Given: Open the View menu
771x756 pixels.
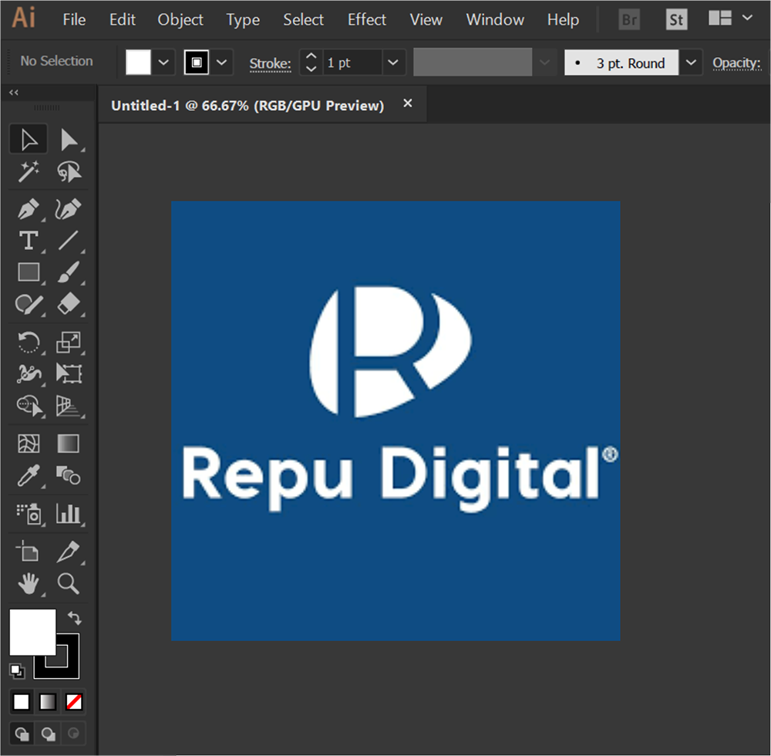Looking at the screenshot, I should coord(426,20).
